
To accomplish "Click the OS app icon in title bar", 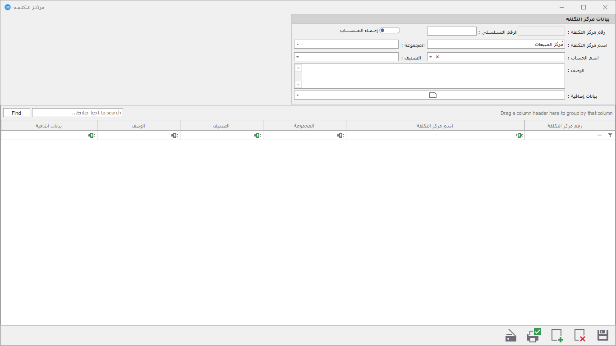I will coord(8,7).
